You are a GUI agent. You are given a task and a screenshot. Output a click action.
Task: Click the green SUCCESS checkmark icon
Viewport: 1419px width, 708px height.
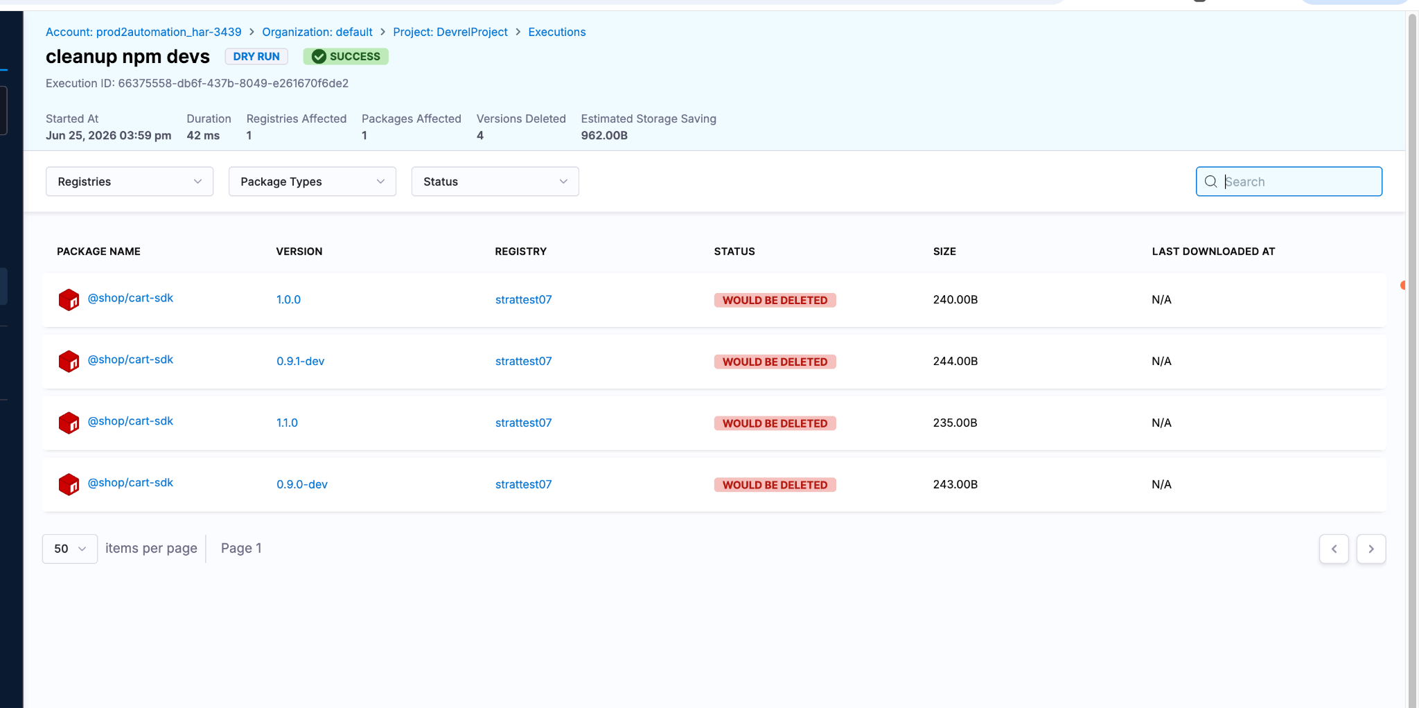pos(319,57)
